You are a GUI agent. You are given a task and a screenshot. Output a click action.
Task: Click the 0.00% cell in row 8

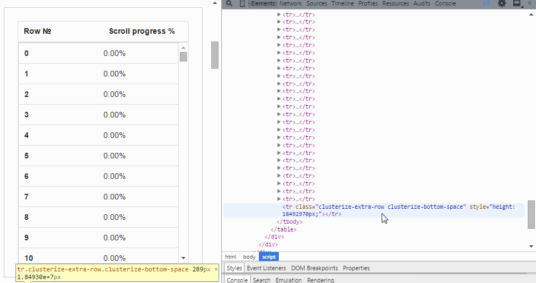point(115,217)
